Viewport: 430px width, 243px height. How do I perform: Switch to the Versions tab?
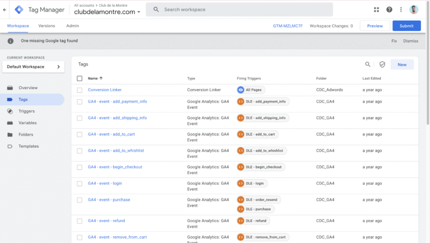[46, 26]
